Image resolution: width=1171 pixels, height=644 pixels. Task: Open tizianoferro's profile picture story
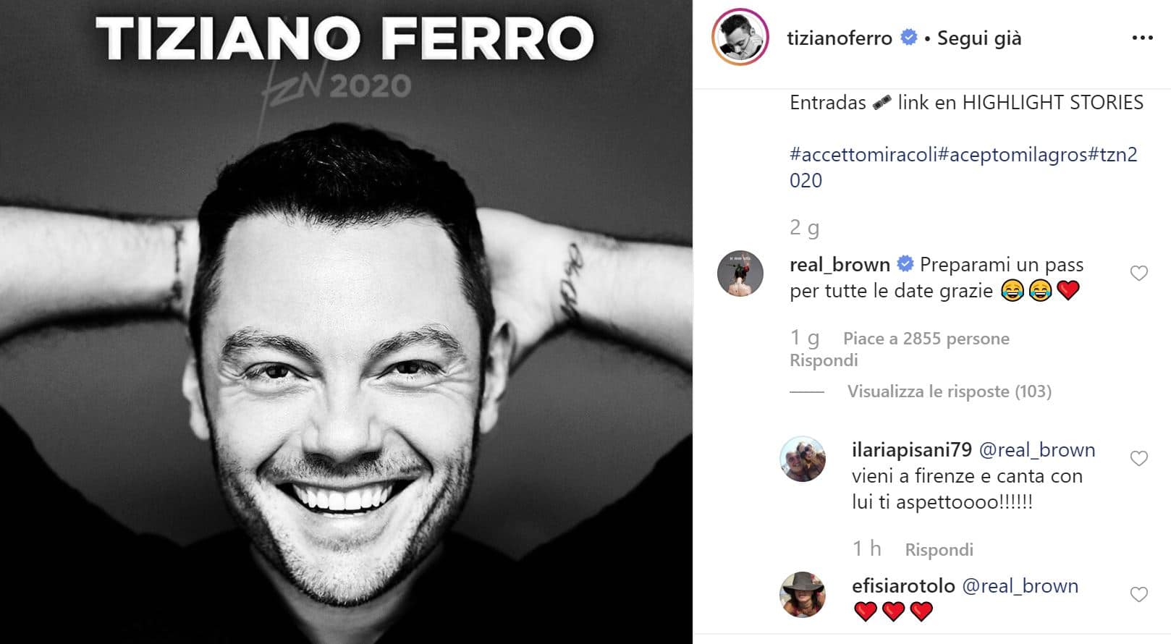pyautogui.click(x=740, y=38)
